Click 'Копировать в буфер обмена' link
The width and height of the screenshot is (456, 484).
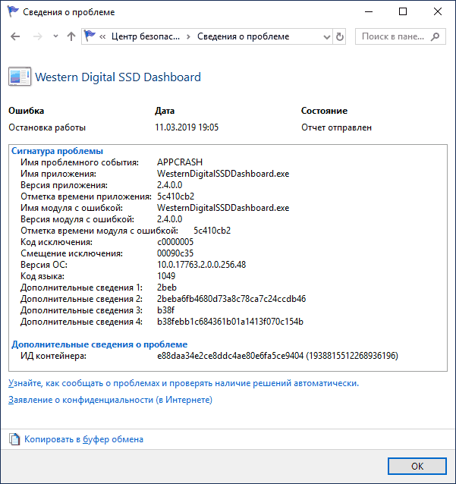point(83,439)
